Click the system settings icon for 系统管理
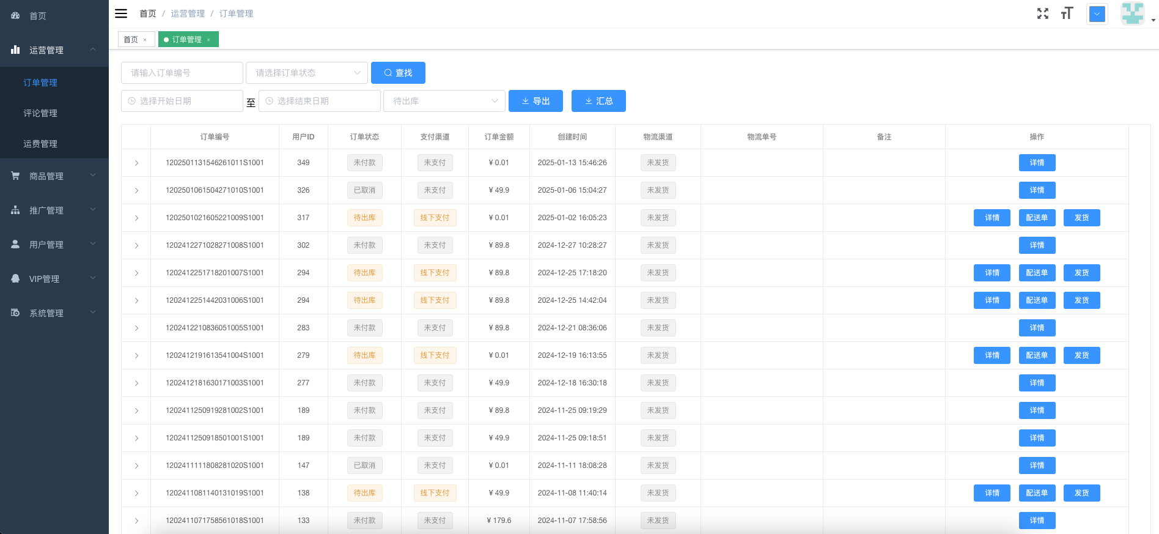This screenshot has width=1159, height=534. pyautogui.click(x=15, y=313)
